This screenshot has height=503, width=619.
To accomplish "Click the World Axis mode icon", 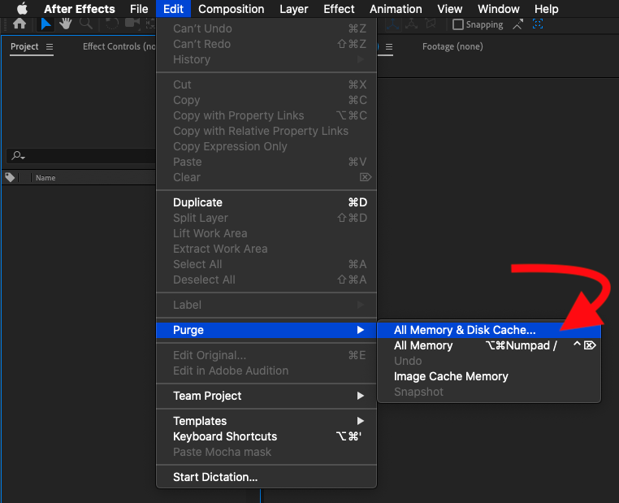I will point(411,24).
